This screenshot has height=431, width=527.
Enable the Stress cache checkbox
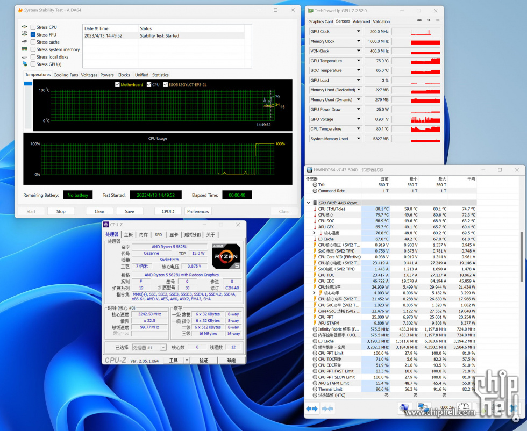33,42
